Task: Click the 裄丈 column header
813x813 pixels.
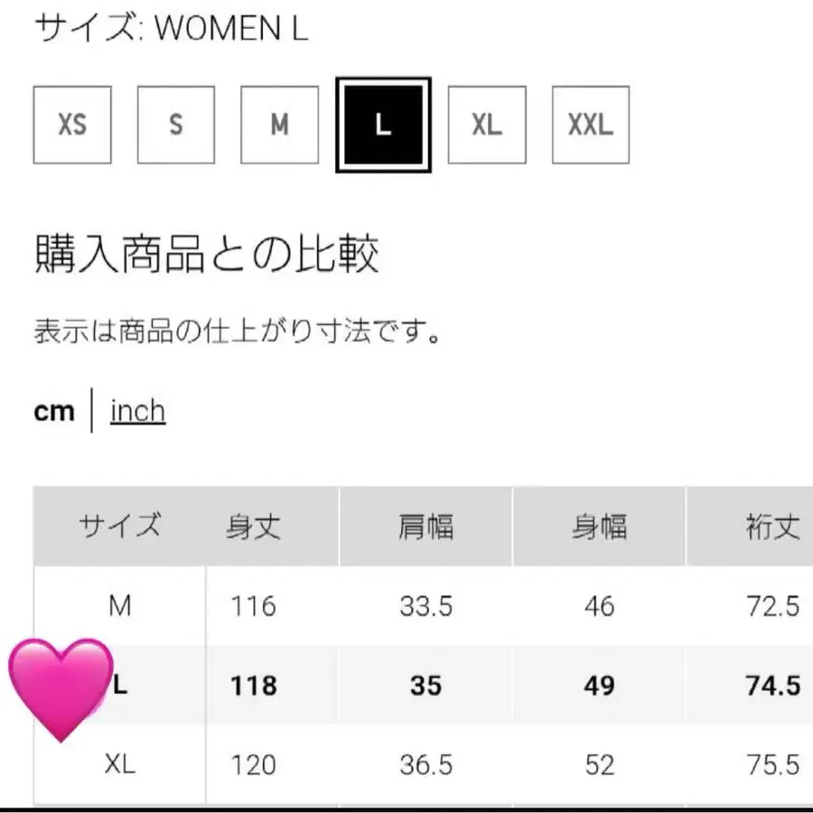Action: click(x=774, y=525)
